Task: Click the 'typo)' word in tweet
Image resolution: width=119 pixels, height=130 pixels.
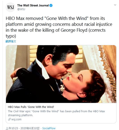Action: tap(11, 36)
